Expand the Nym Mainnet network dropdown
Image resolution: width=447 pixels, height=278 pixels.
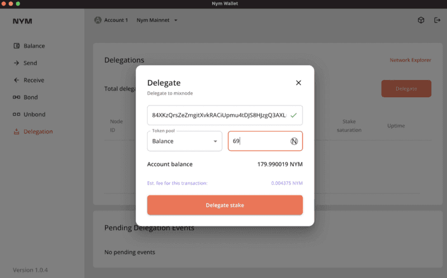(157, 20)
